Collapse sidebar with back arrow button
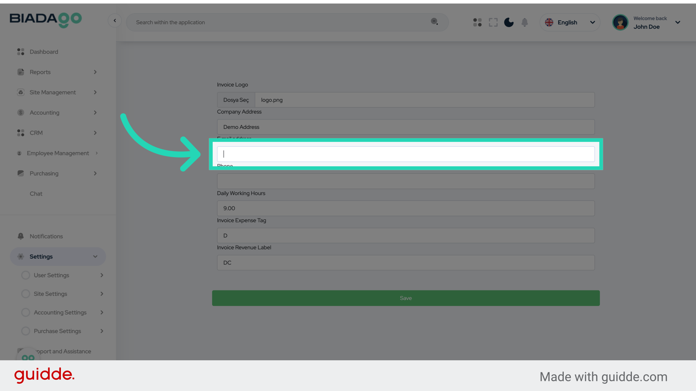Image resolution: width=696 pixels, height=391 pixels. point(115,21)
